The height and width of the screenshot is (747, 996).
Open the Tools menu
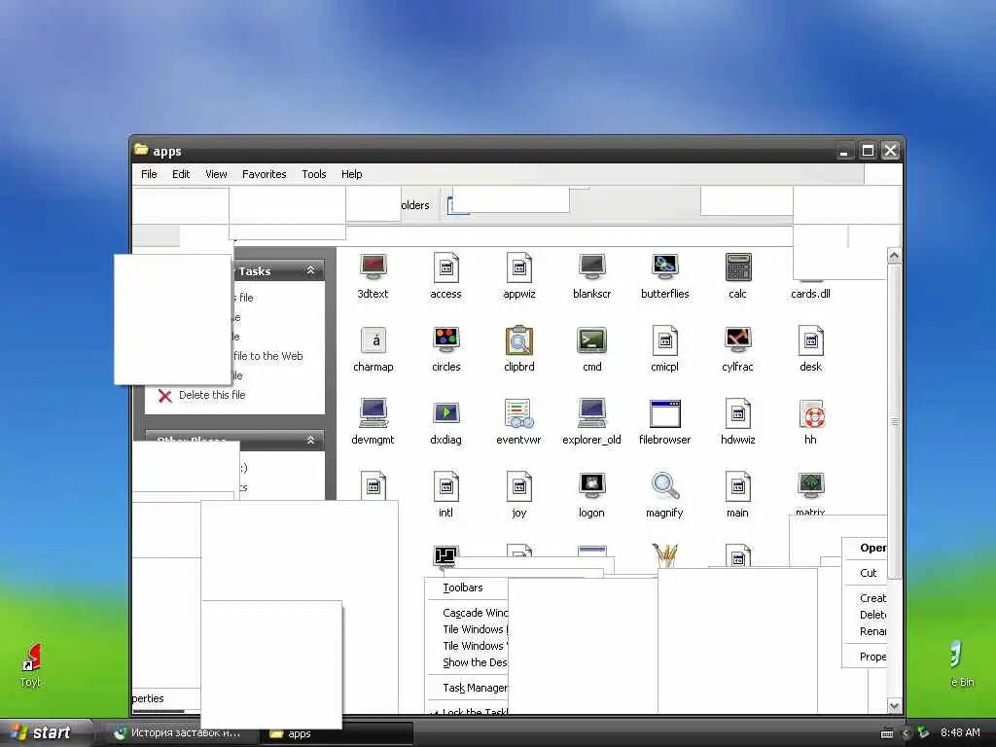314,174
